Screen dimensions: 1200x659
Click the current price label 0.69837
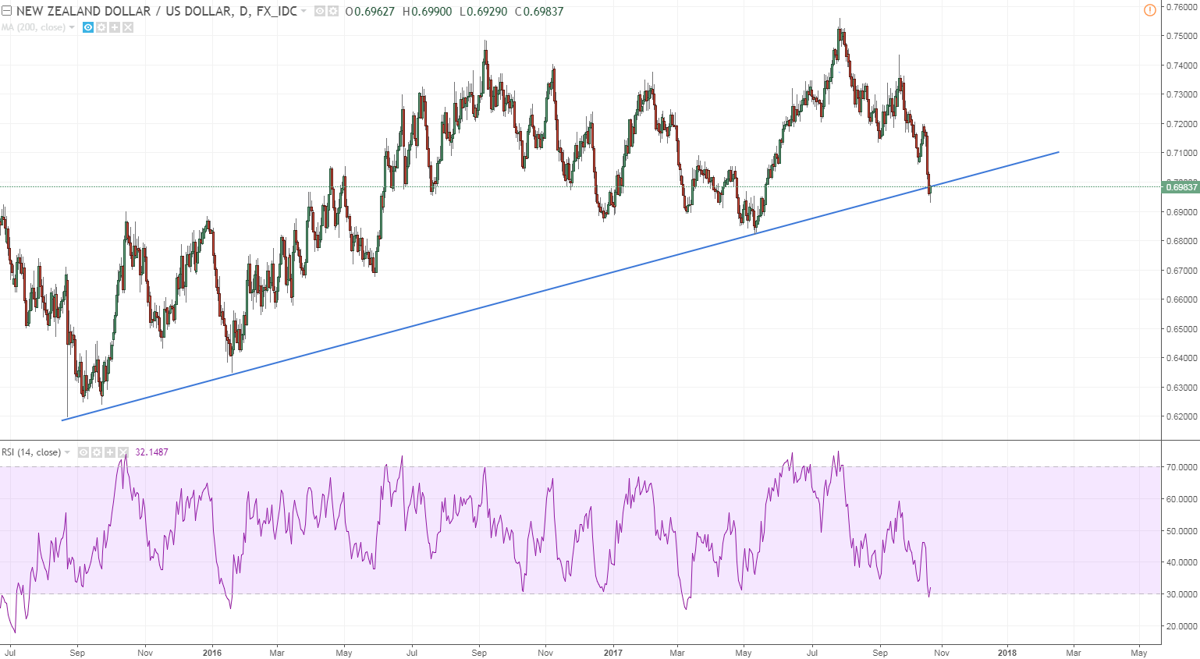tap(1181, 187)
